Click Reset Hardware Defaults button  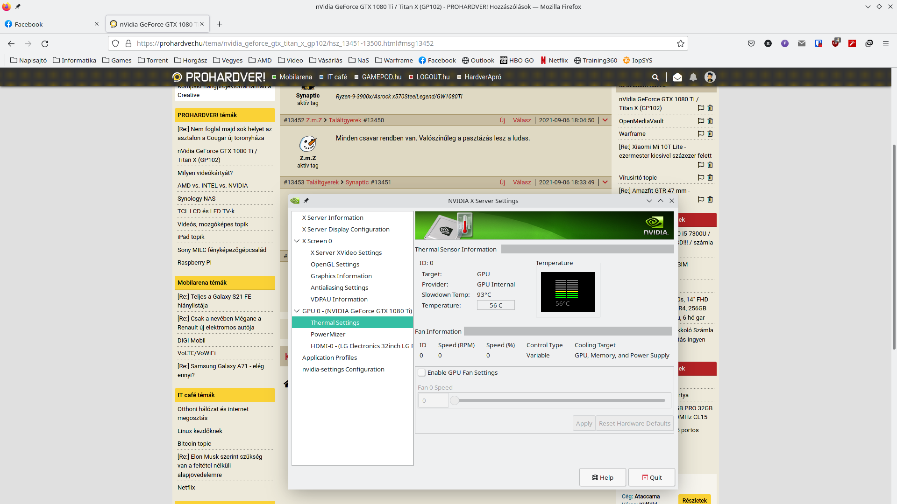click(x=634, y=423)
